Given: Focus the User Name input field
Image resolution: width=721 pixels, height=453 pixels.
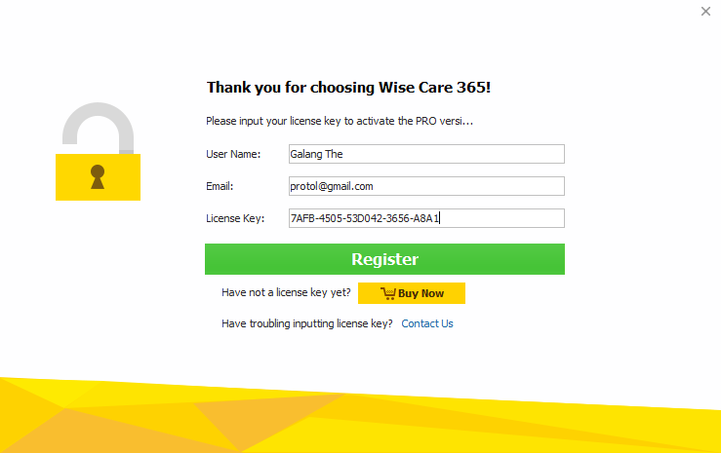Looking at the screenshot, I should point(426,154).
